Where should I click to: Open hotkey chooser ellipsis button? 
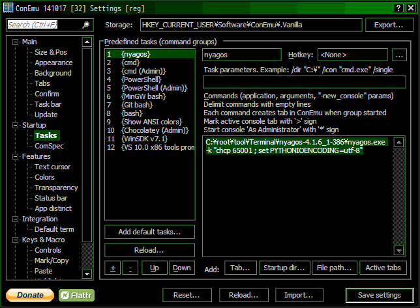[x=399, y=55]
